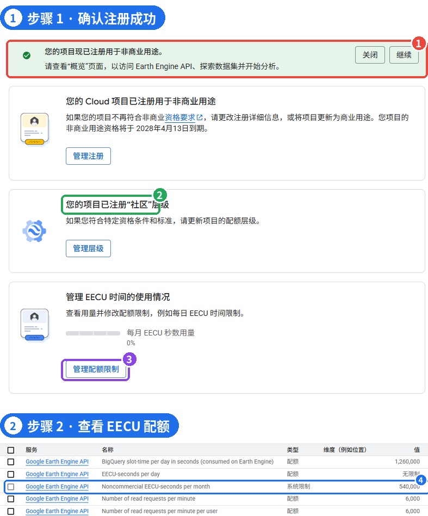
Task: Open 管理注册 to manage registration
Action: pyautogui.click(x=88, y=156)
